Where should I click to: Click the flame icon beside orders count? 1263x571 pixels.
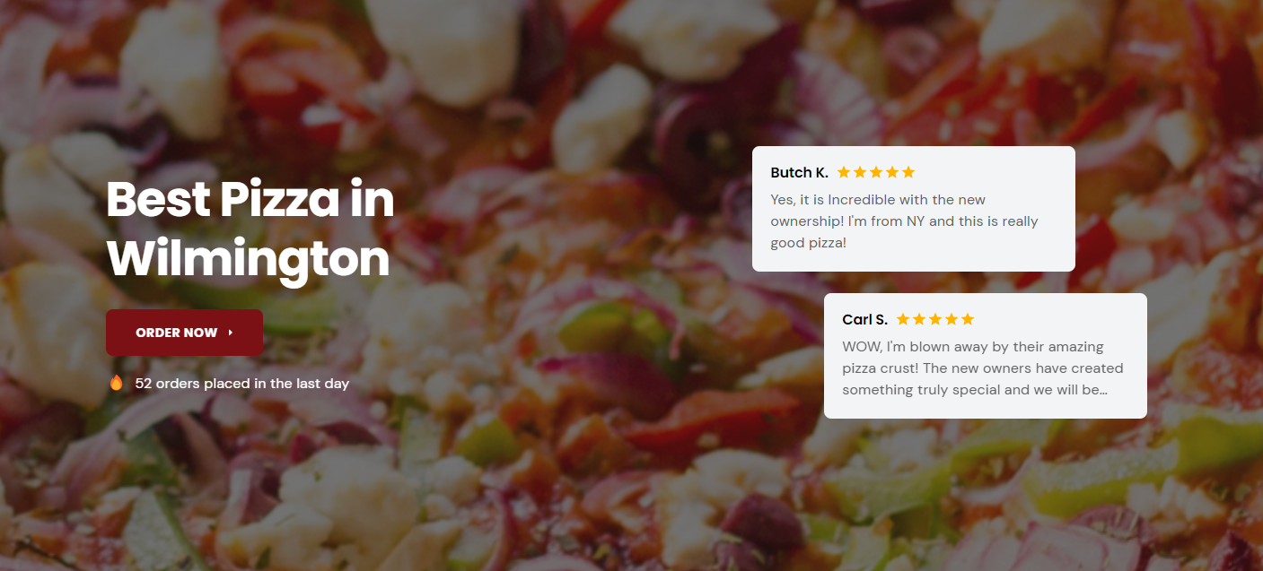[x=116, y=383]
